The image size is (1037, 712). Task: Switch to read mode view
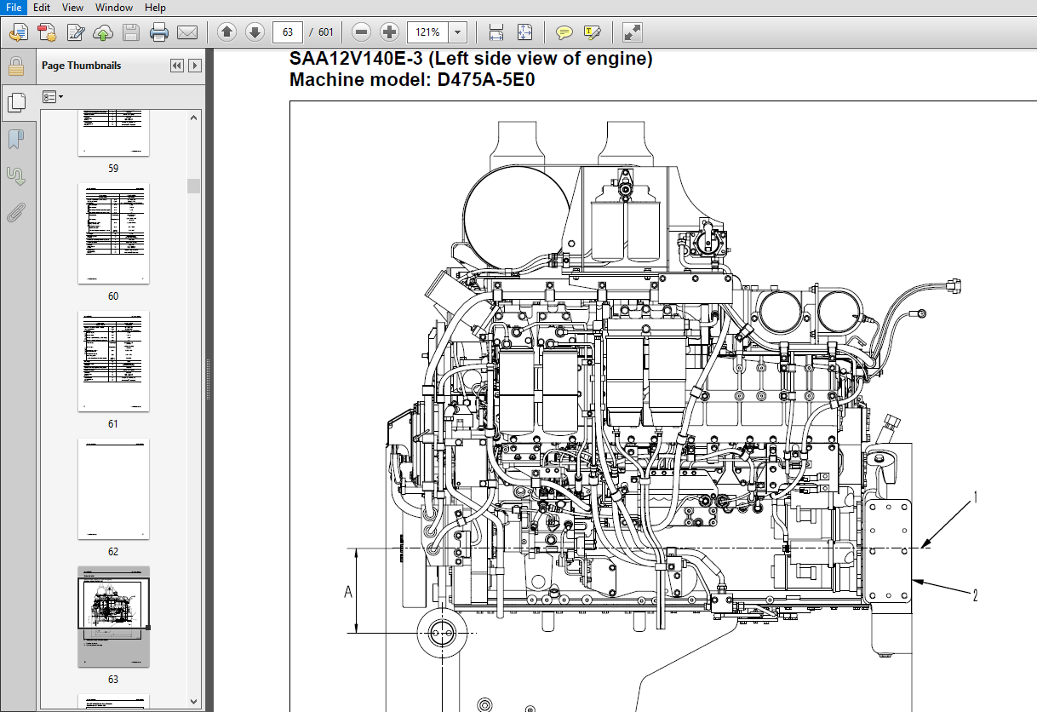point(632,32)
